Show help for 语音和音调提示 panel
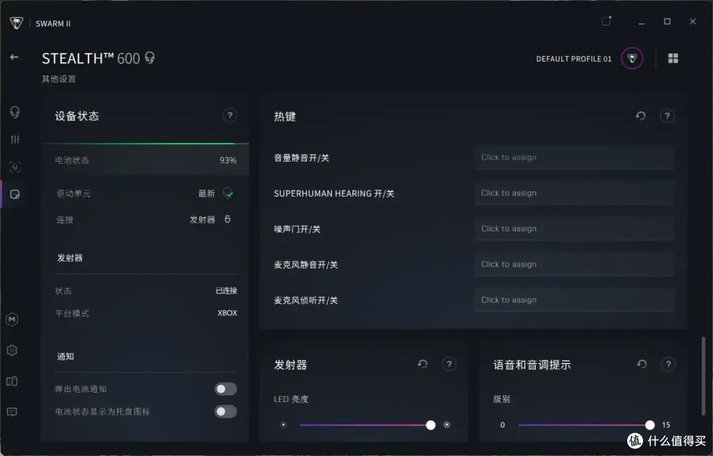Image resolution: width=713 pixels, height=456 pixels. [668, 364]
